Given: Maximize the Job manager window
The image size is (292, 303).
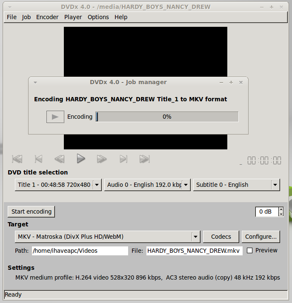Looking at the screenshot, I should click(x=231, y=83).
